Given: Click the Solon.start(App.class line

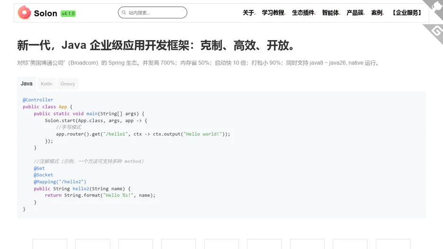Looking at the screenshot, I should tap(96, 120).
